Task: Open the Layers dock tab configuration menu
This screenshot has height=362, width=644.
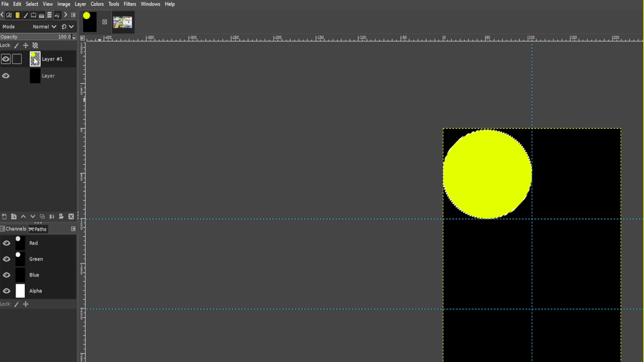Action: [x=73, y=15]
